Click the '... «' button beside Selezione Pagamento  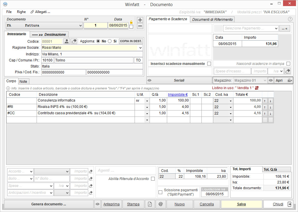285,29
